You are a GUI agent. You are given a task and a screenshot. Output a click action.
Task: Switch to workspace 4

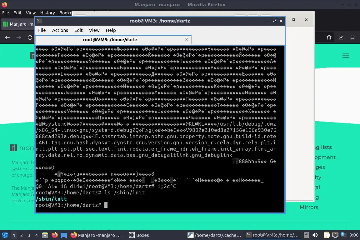coord(36,235)
